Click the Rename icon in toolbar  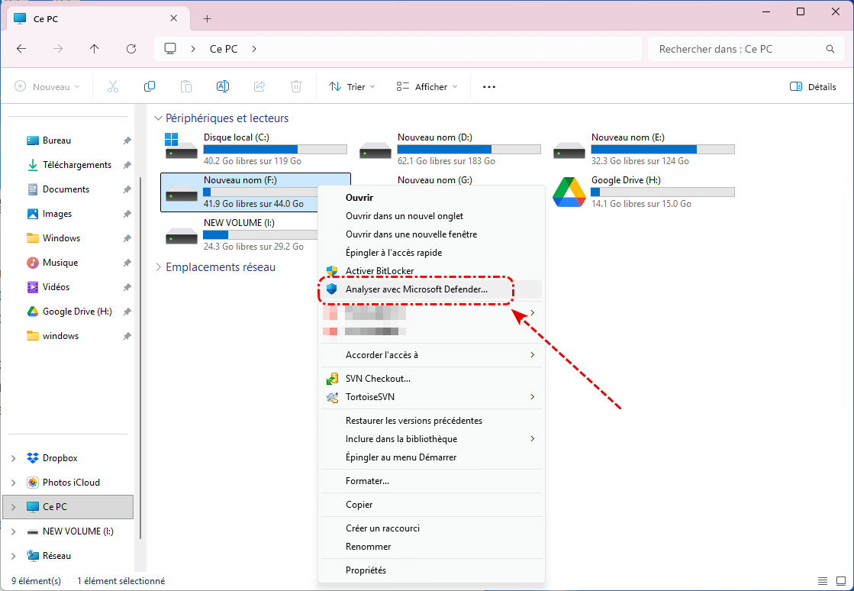pos(223,87)
